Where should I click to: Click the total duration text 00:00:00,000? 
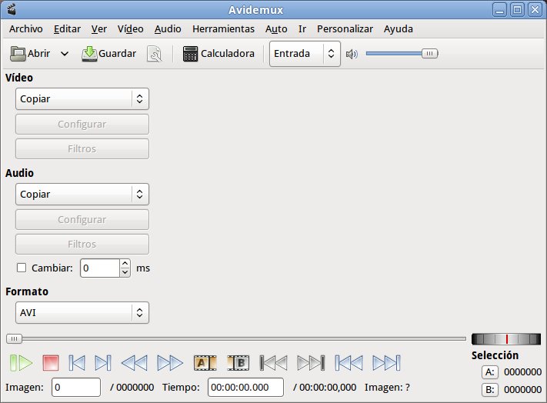click(328, 388)
